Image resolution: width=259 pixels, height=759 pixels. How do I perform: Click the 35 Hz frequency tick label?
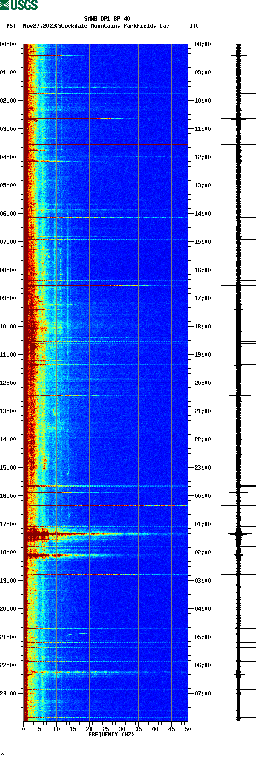coord(138,729)
